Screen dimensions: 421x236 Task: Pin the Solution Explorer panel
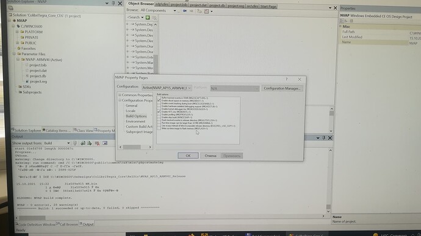click(x=113, y=3)
